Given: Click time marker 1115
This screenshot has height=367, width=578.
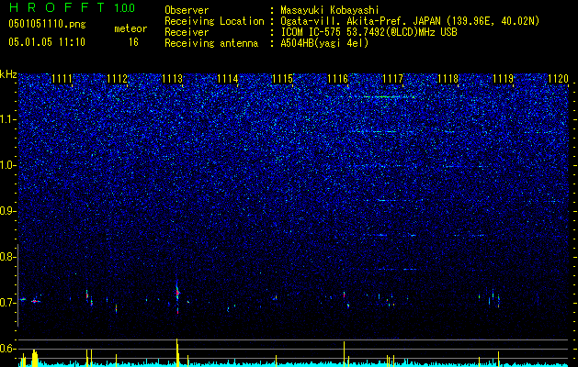Looking at the screenshot, I should pyautogui.click(x=283, y=78).
